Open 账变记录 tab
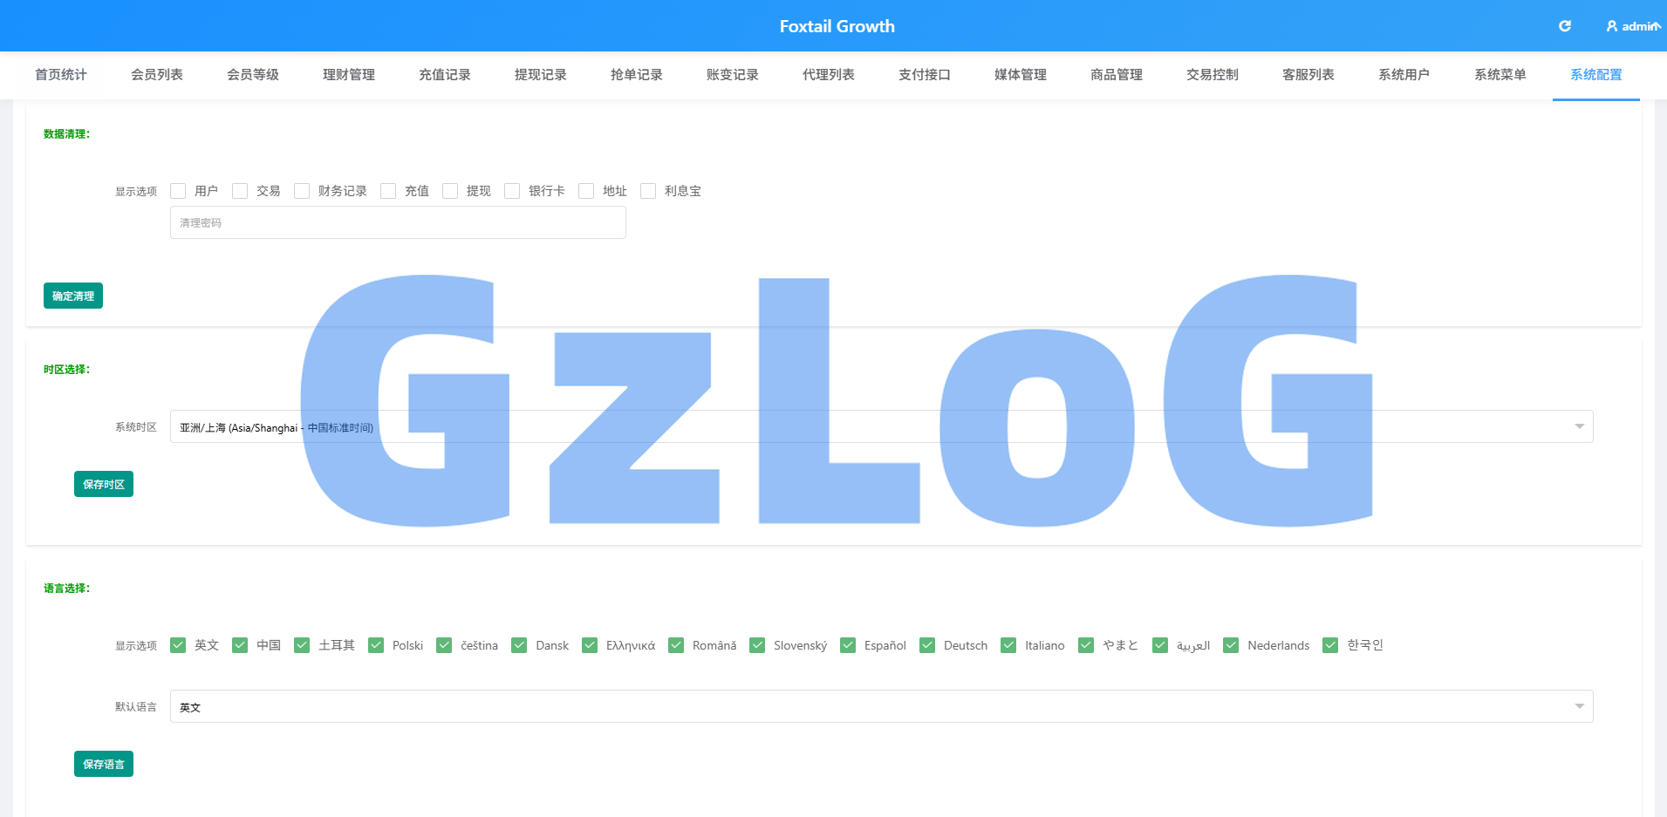1667x817 pixels. click(733, 75)
